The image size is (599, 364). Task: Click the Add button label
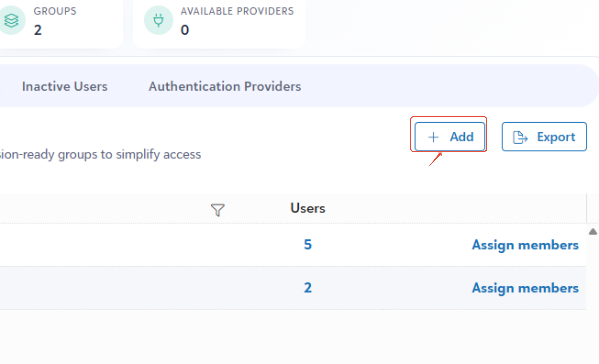tap(462, 137)
